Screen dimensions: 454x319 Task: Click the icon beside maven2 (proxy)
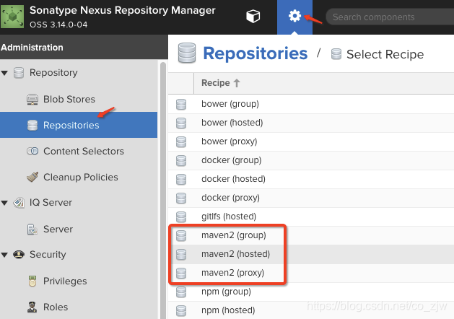tap(181, 273)
